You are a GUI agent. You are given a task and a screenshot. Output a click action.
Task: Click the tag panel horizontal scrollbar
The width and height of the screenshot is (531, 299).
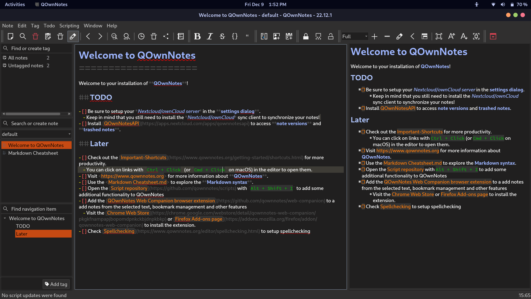[33, 114]
